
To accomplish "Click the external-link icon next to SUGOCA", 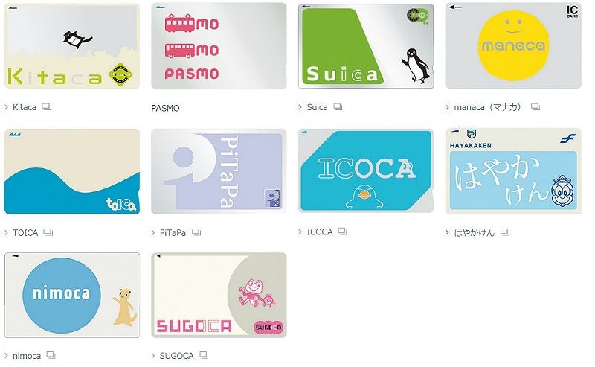I will (204, 355).
